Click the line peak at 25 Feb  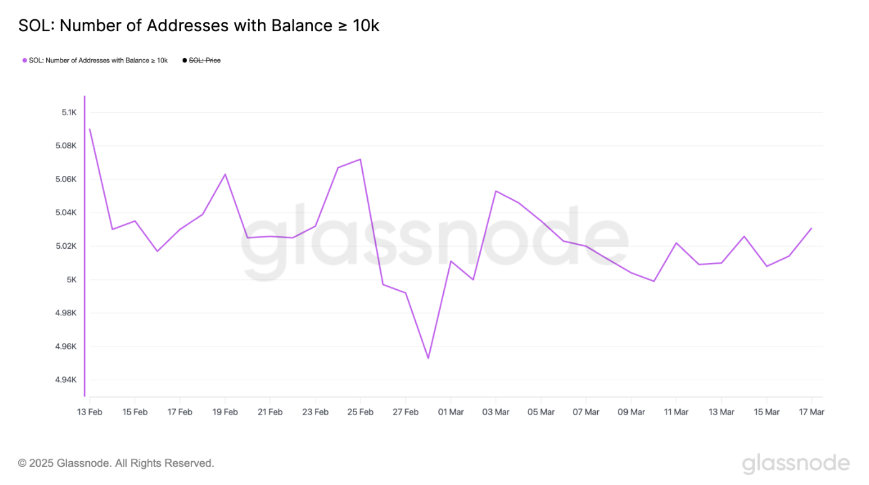360,159
